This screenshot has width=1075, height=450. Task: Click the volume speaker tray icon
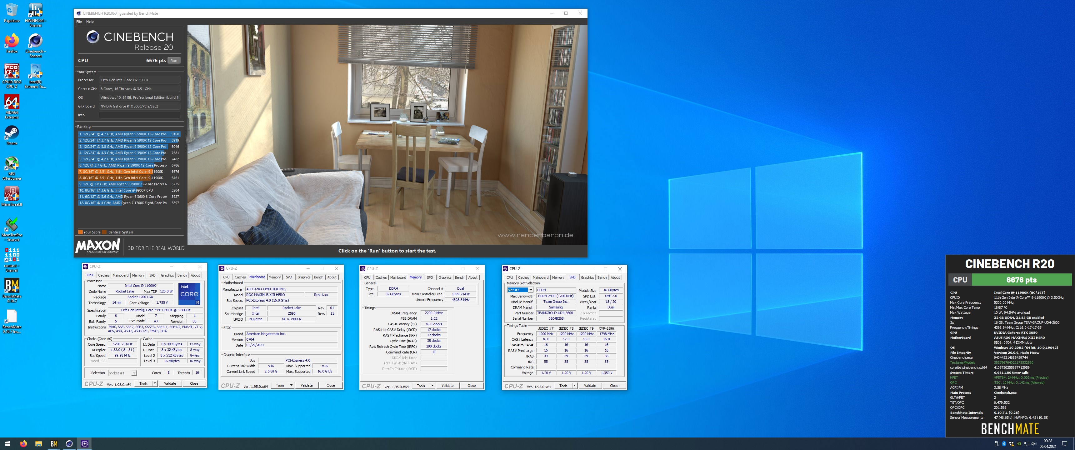pos(1034,444)
